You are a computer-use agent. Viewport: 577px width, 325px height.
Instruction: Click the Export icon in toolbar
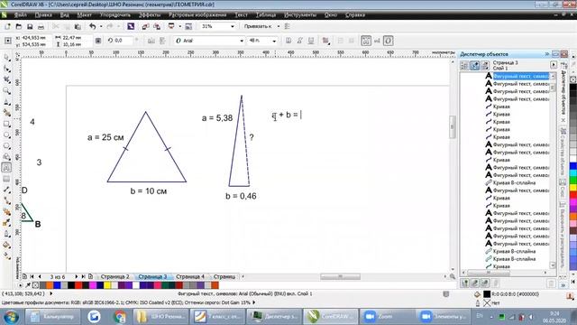click(157, 26)
